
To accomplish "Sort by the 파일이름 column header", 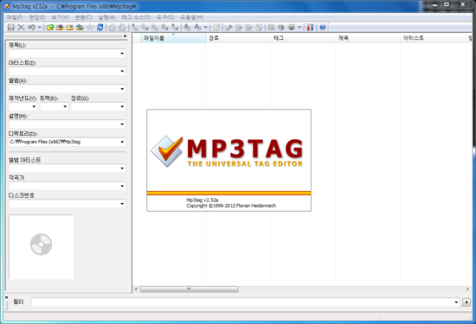I will click(x=173, y=38).
